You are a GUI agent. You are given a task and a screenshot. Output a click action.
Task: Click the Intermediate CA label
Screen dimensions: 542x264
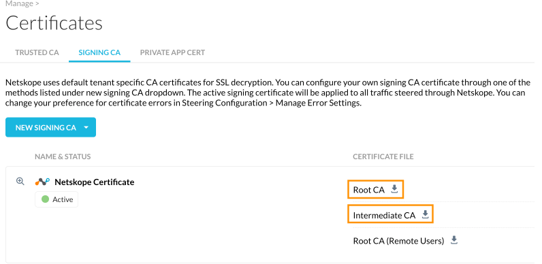click(x=385, y=216)
